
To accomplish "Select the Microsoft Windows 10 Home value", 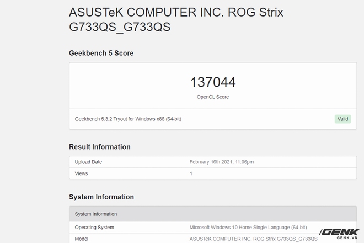I will pos(248,228).
